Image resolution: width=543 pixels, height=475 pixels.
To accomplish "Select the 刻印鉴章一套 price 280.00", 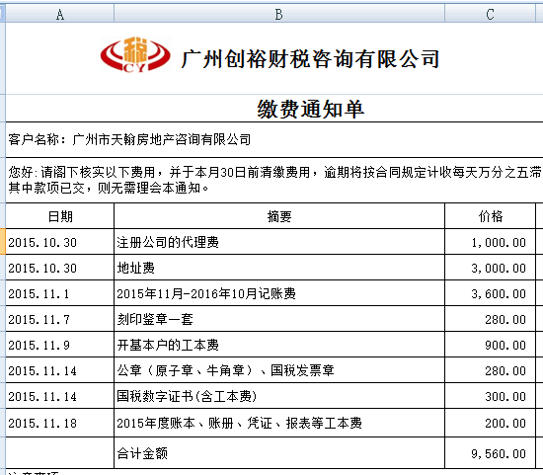I will coord(490,319).
